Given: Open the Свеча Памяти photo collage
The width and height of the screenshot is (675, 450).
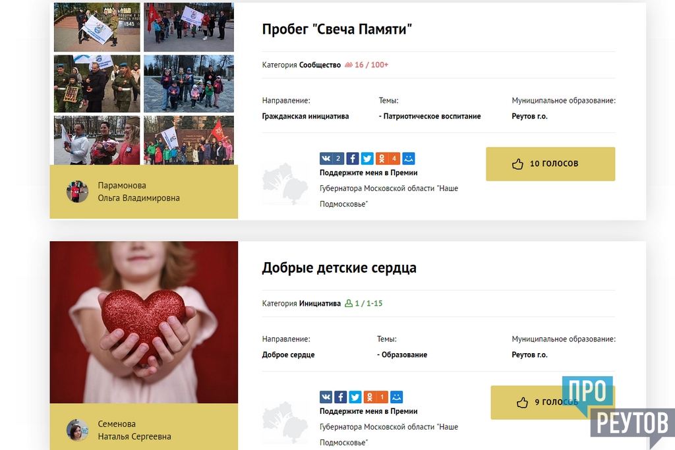Looking at the screenshot, I should point(144,84).
